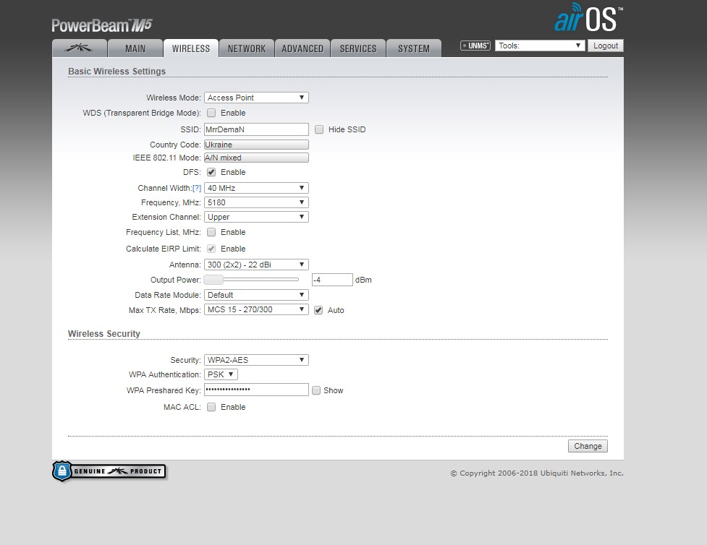Toggle Calculate EIRP Limit checkbox

211,249
